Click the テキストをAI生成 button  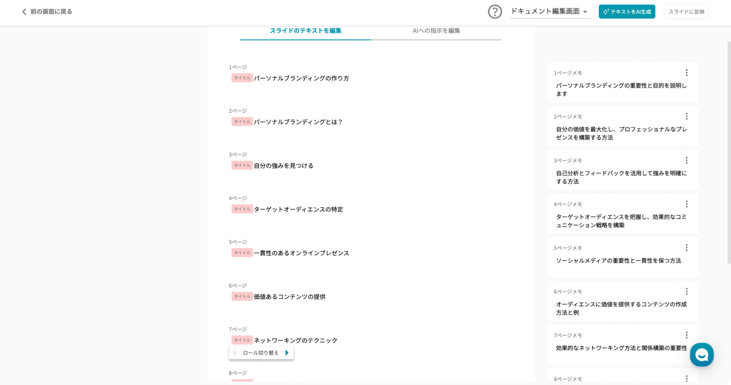click(627, 12)
